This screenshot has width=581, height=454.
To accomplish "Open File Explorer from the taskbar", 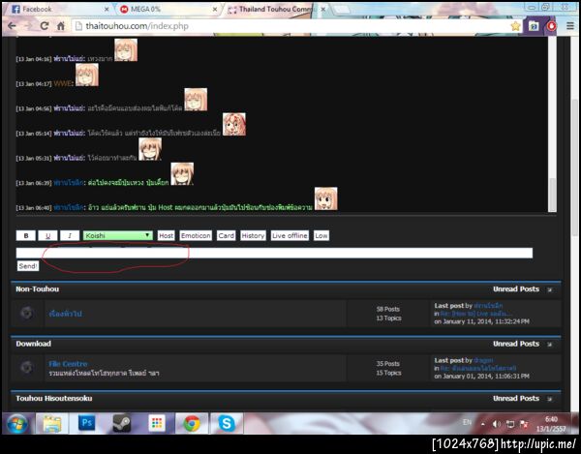I will click(52, 423).
